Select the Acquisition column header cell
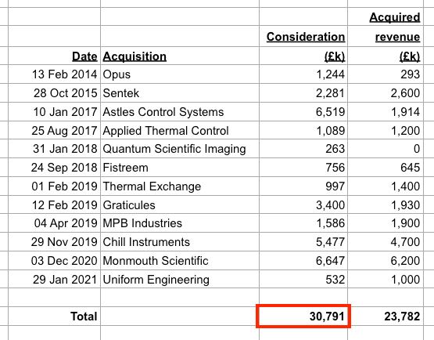This screenshot has height=340, width=434. point(180,56)
